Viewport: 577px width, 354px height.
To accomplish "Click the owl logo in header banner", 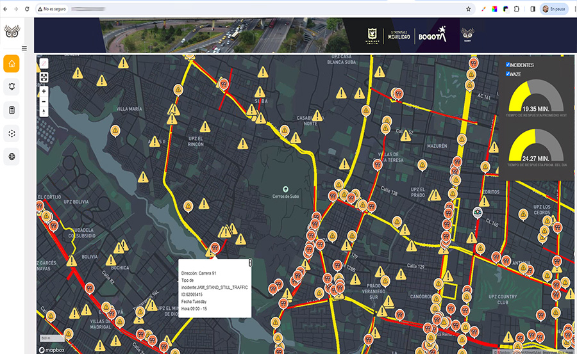I will pyautogui.click(x=467, y=35).
